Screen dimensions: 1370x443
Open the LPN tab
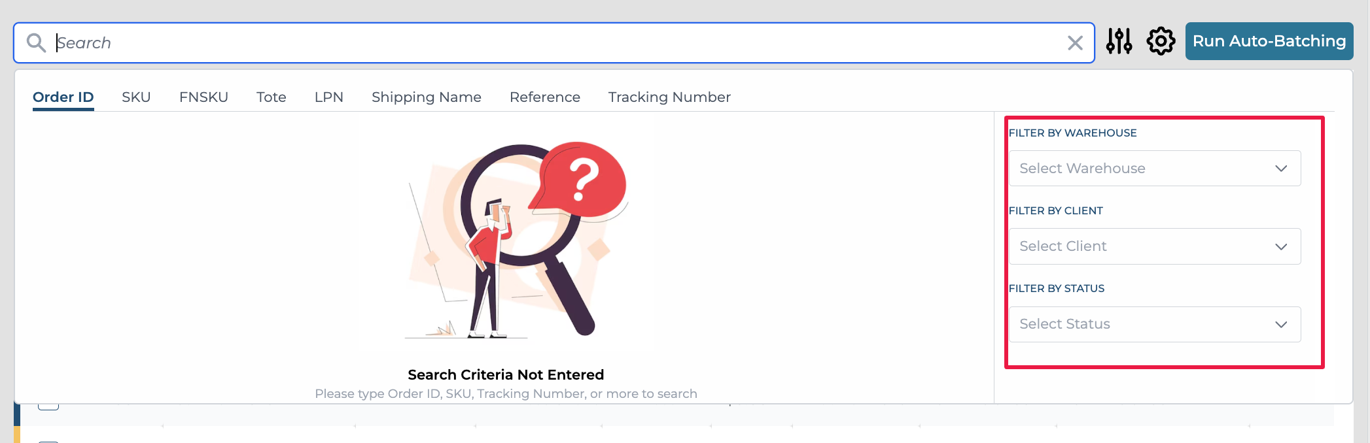pyautogui.click(x=328, y=97)
